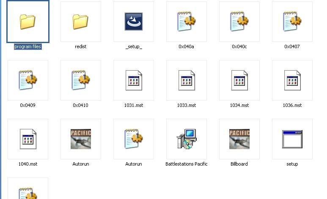Select the 0x040a configuration file
The image size is (327, 199).
[x=186, y=21]
